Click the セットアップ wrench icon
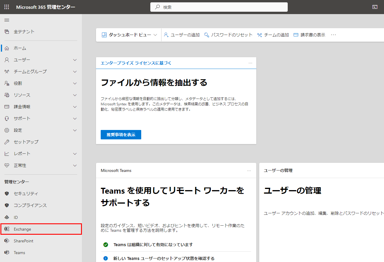 pos(7,142)
